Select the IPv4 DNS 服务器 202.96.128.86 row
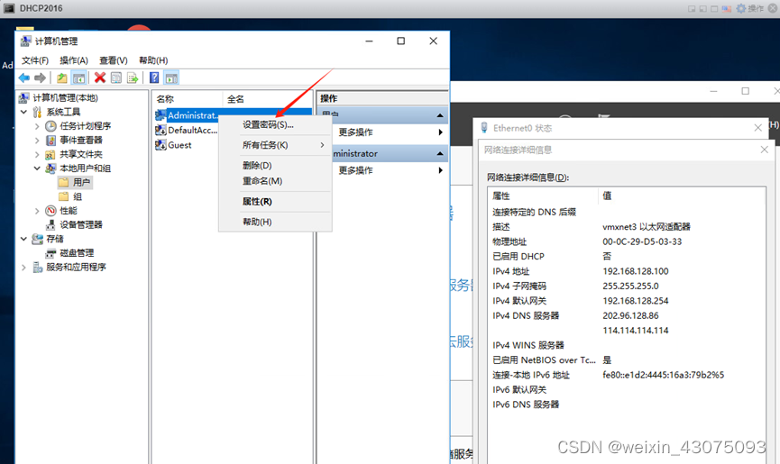780x464 pixels. [x=627, y=315]
